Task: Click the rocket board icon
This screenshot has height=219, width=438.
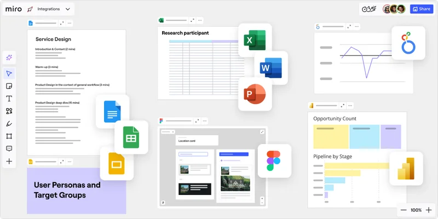Action: [30, 9]
